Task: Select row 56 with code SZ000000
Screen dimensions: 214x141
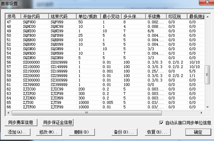Action: click(x=105, y=62)
